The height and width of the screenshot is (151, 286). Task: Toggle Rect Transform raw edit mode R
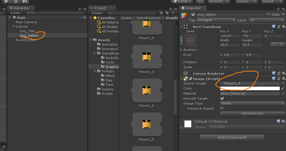click(x=281, y=44)
